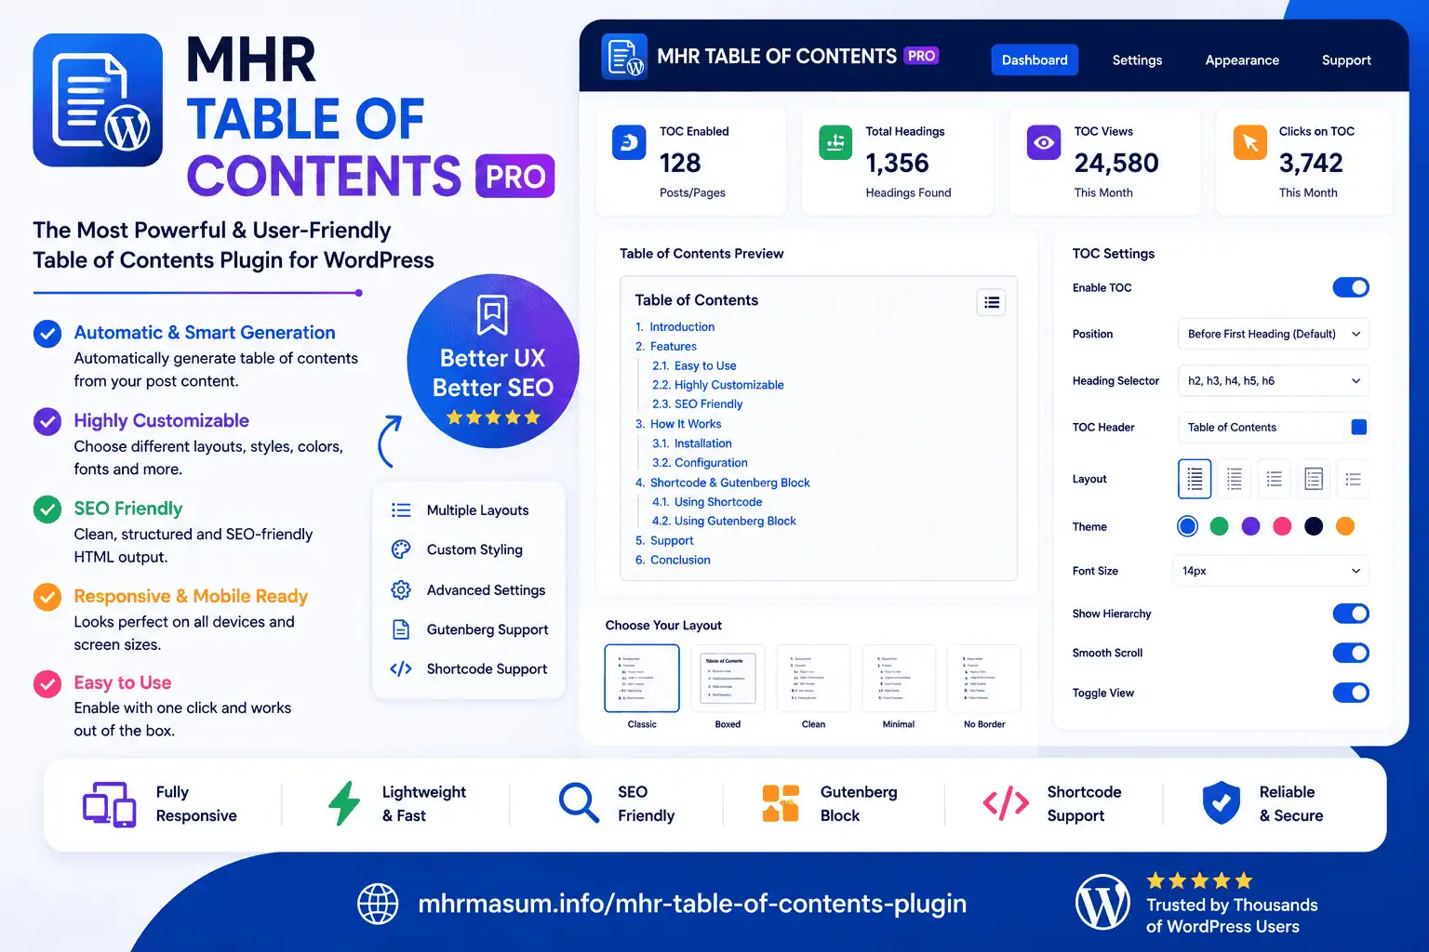
Task: Click the MHR plugin logo in dashboard header
Action: click(x=624, y=57)
